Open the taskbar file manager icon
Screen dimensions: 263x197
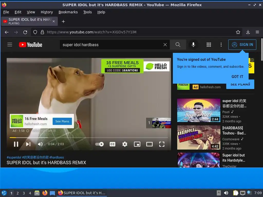[37, 193]
